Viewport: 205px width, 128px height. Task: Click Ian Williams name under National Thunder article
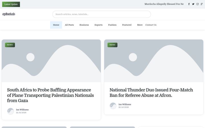(125, 104)
